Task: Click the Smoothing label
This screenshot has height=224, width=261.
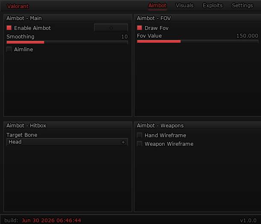Action: [20, 37]
